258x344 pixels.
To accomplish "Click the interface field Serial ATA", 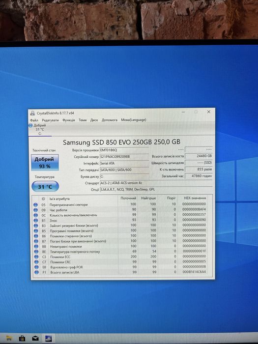I will (x=124, y=164).
